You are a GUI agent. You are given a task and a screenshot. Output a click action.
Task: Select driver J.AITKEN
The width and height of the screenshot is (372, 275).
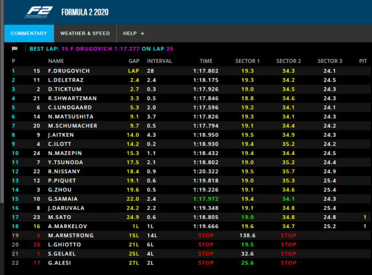(x=61, y=135)
